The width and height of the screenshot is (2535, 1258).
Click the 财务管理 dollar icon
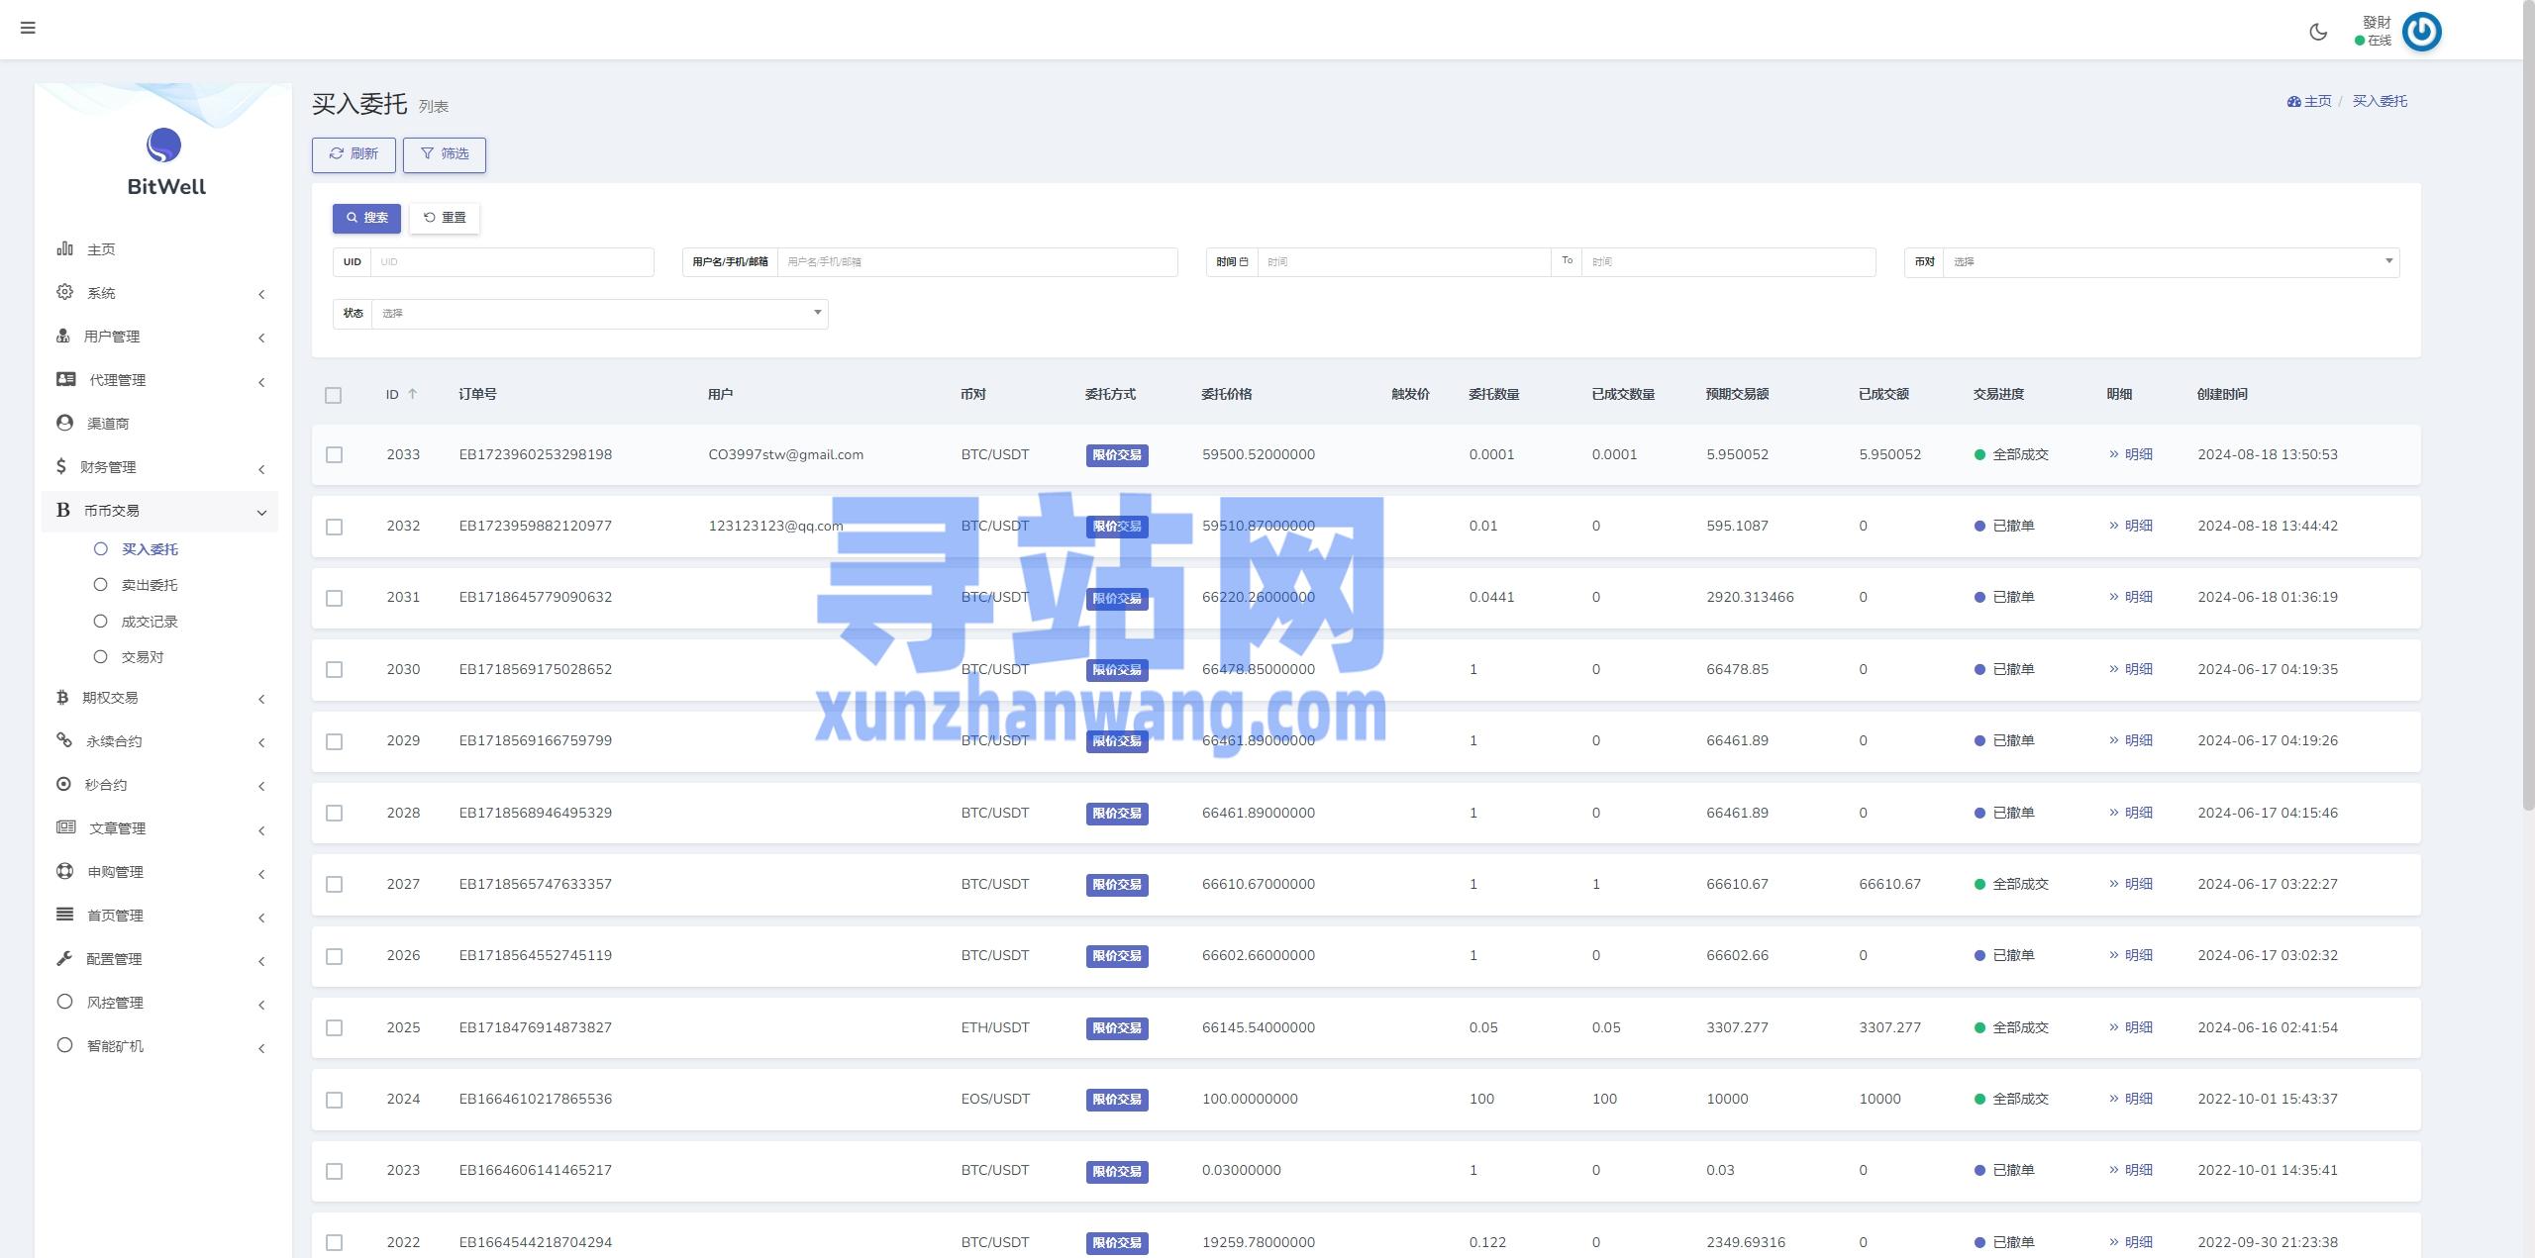point(61,466)
